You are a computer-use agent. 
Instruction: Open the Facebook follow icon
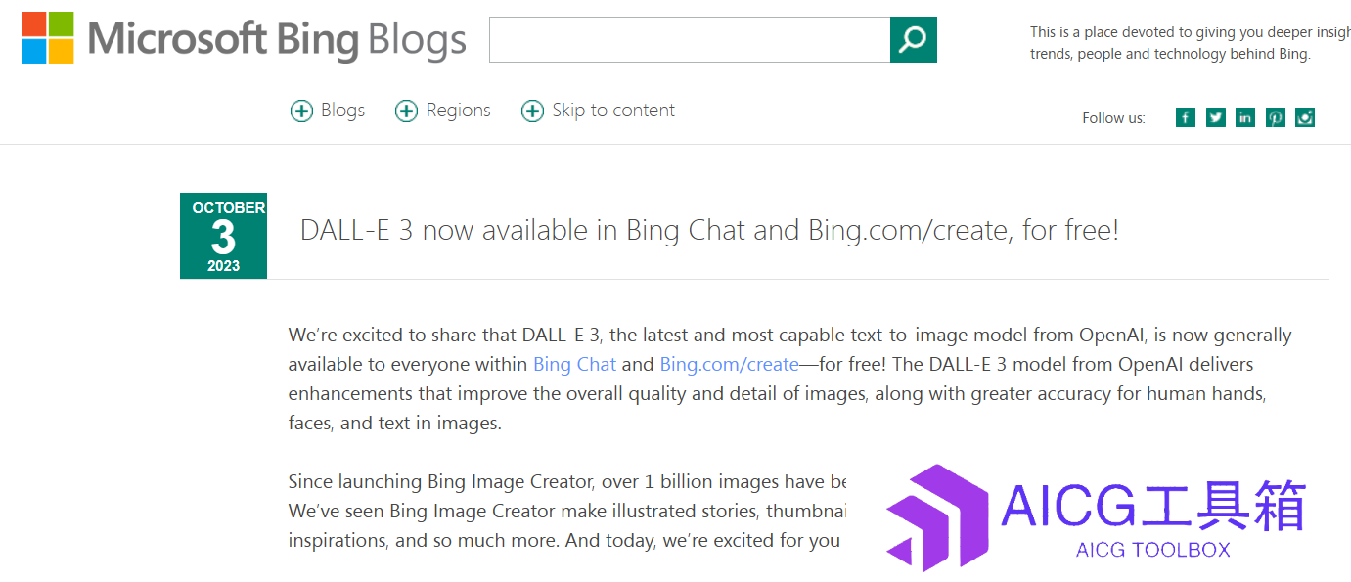click(1186, 117)
